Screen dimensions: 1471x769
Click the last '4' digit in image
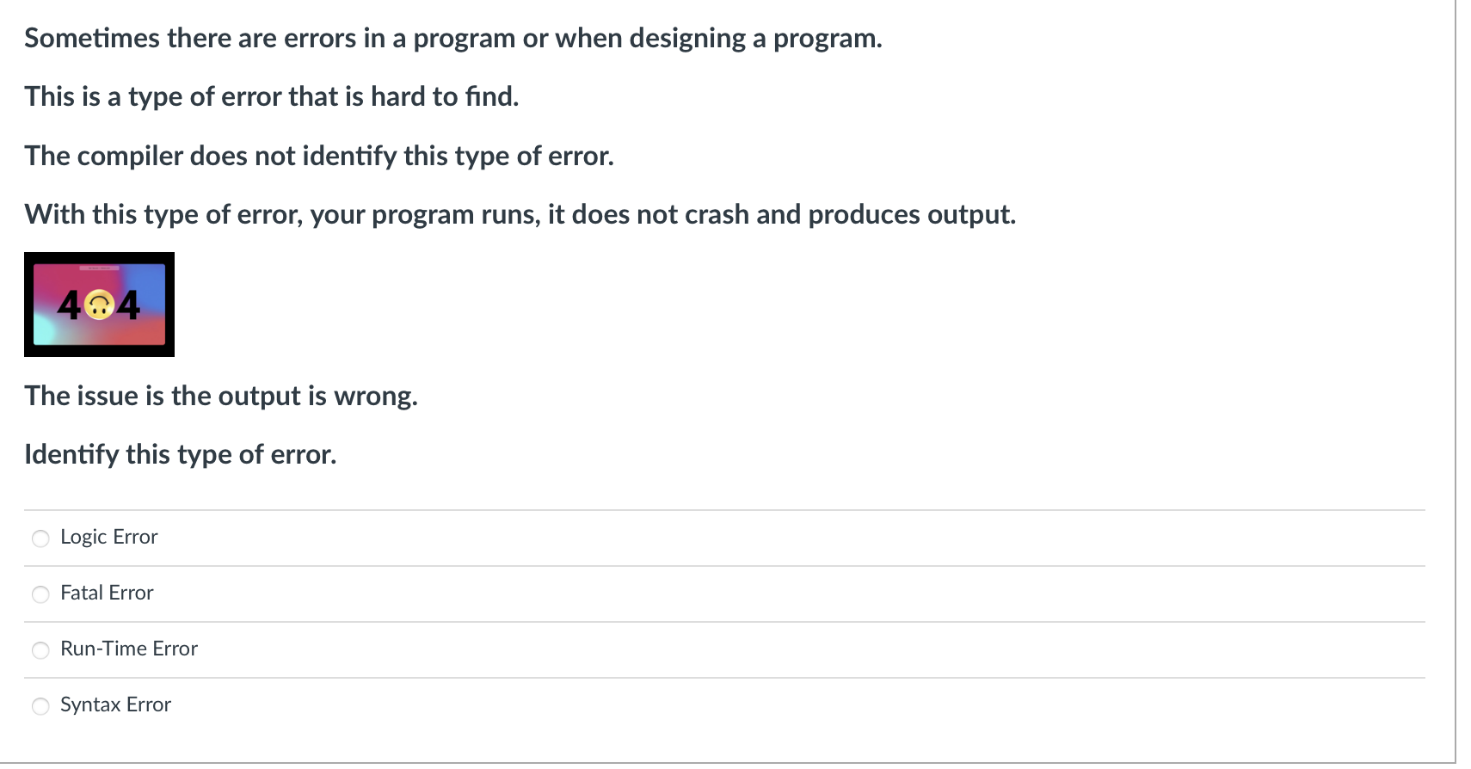point(128,305)
